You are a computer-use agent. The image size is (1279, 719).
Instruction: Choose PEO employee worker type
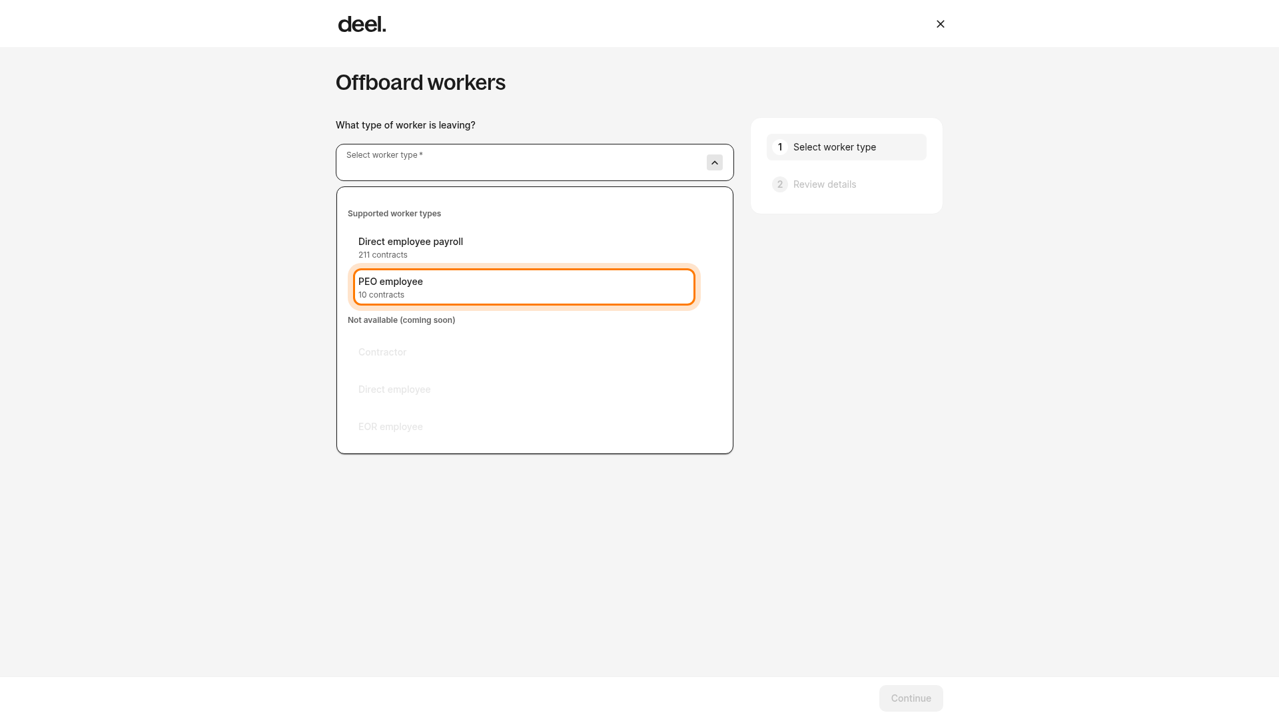tap(524, 287)
